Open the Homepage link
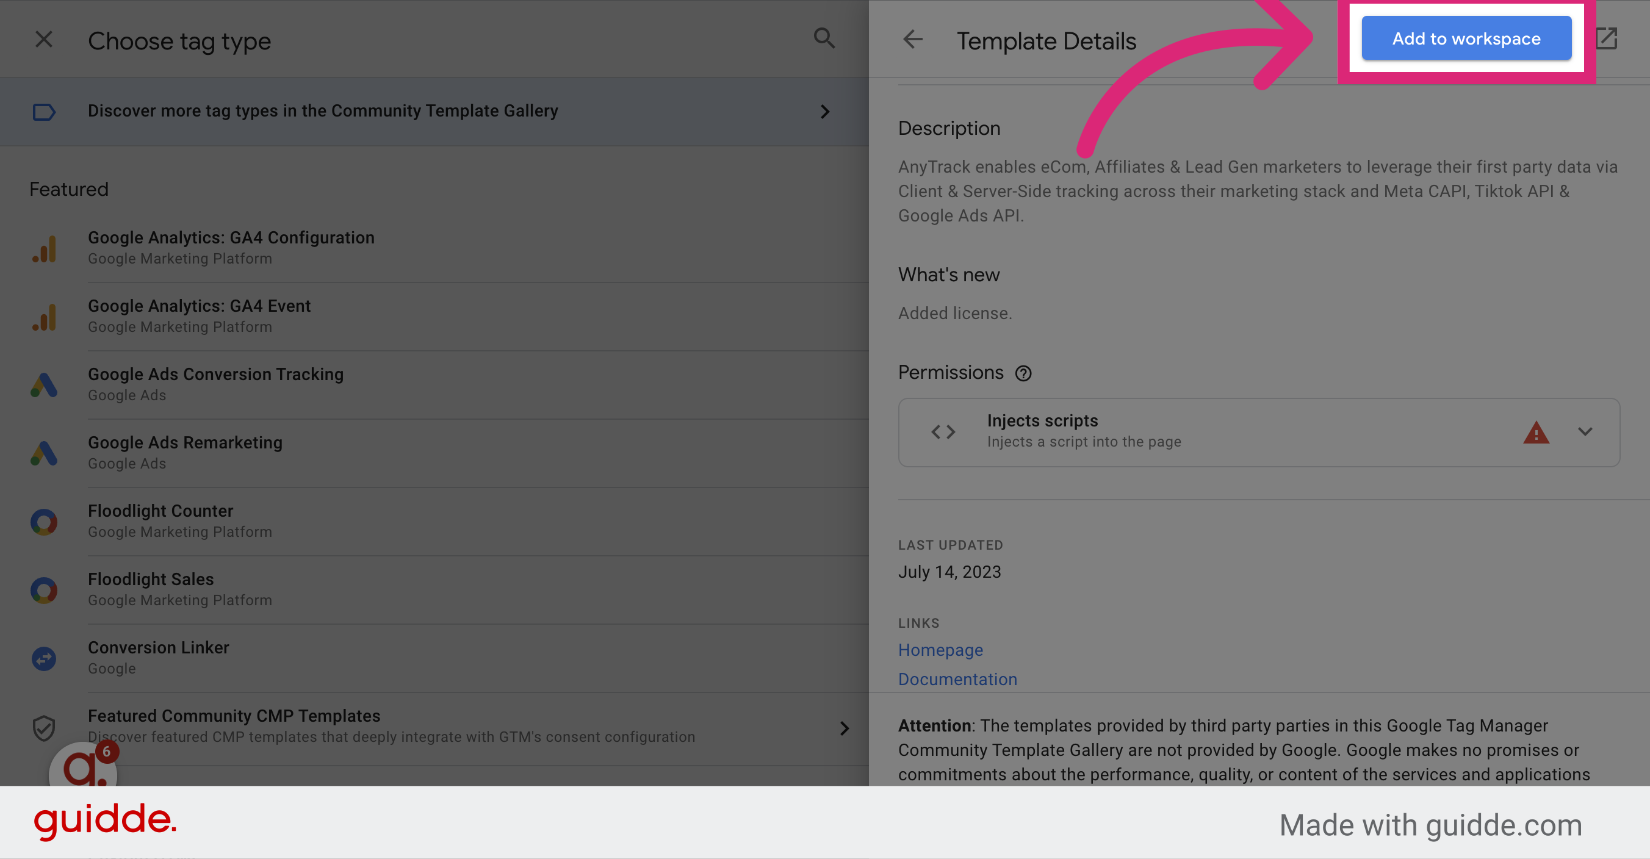The image size is (1650, 859). pos(940,650)
